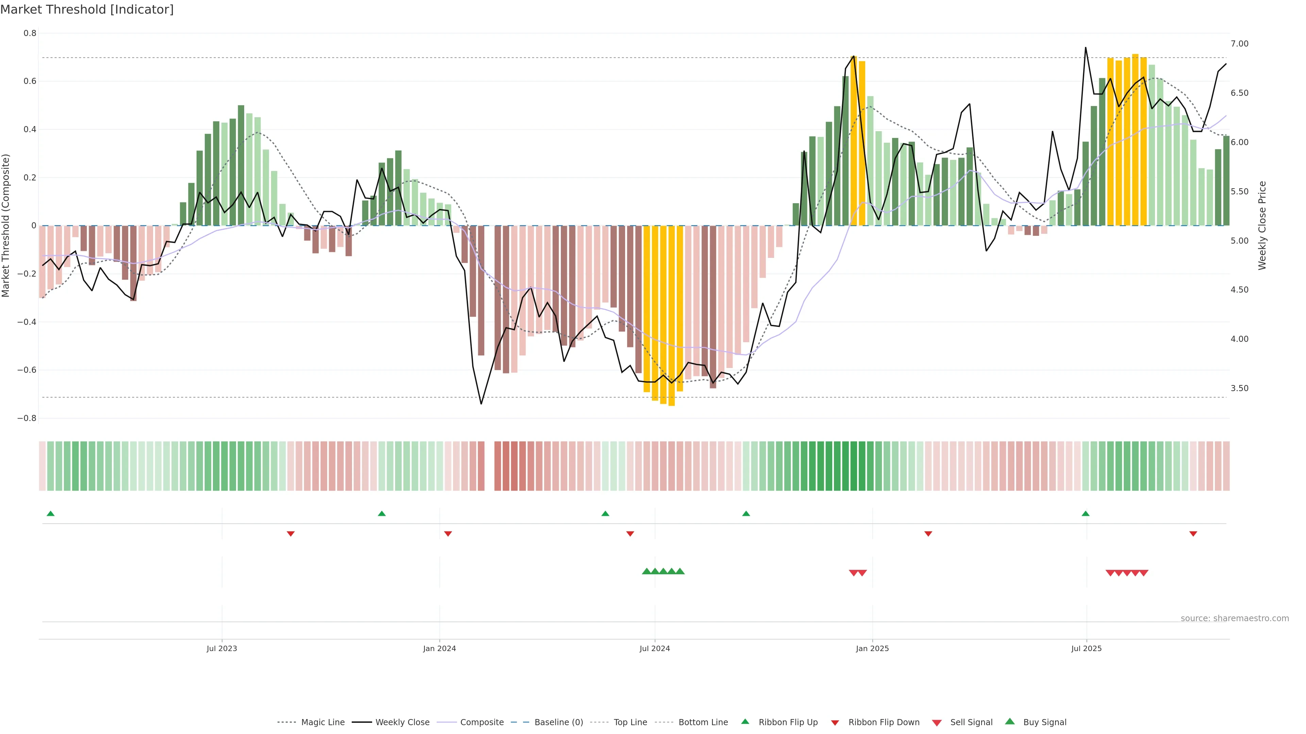Click the green triangle just before Jul 2025
The width and height of the screenshot is (1306, 734).
click(x=1085, y=514)
